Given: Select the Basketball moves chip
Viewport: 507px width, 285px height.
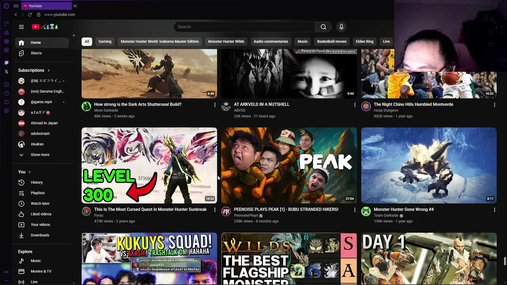Looking at the screenshot, I should [x=332, y=42].
